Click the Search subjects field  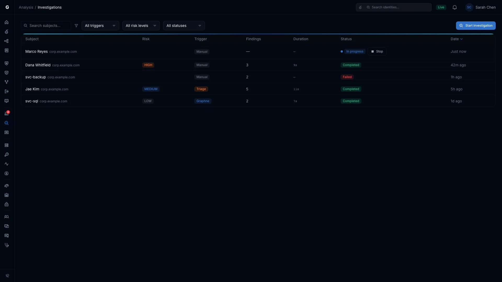[46, 26]
